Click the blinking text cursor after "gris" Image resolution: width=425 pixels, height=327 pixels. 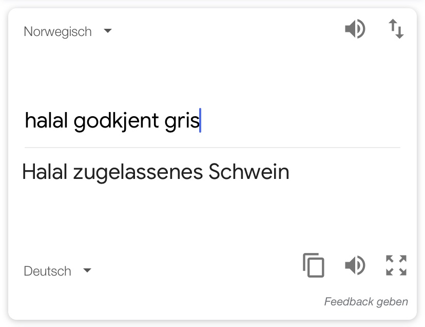click(x=200, y=121)
